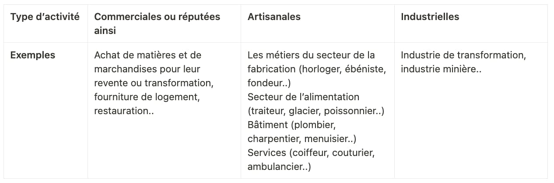This screenshot has height=183, width=554.
Task: Click the "Artisanales" column header
Action: (274, 17)
